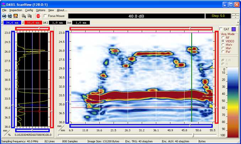Open the Options menu
Screen dimensions: 241x144
click(41, 10)
